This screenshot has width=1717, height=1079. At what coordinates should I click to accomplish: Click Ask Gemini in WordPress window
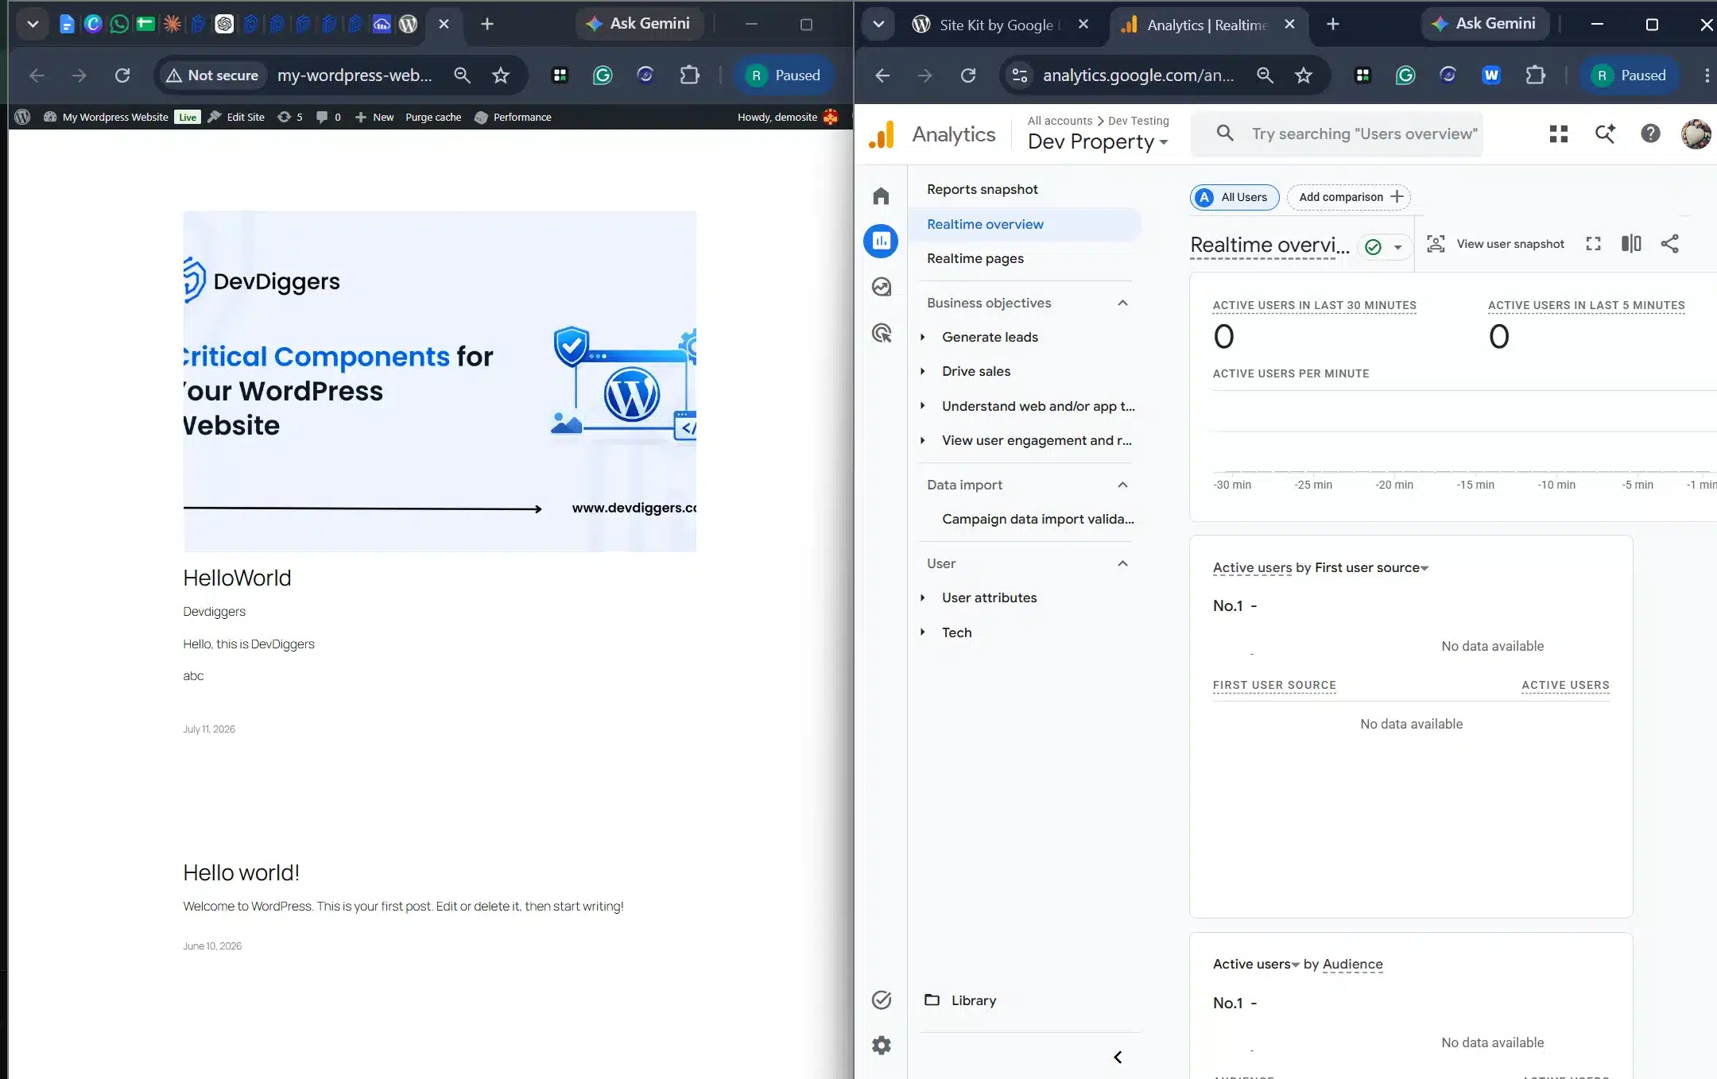(638, 24)
